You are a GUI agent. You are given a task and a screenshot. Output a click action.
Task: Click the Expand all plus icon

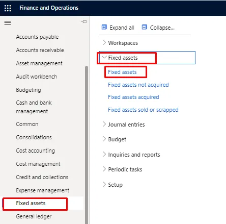pyautogui.click(x=104, y=27)
